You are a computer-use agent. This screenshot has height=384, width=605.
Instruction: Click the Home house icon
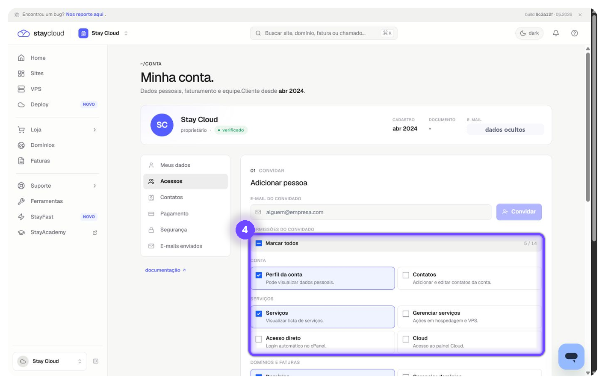click(x=21, y=58)
